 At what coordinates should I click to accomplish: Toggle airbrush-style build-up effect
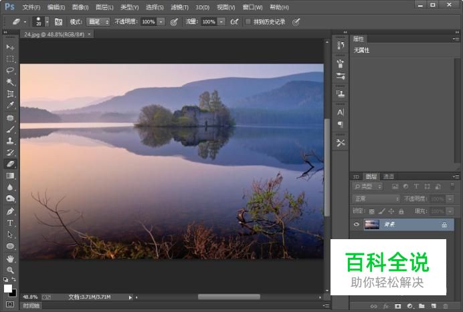234,21
